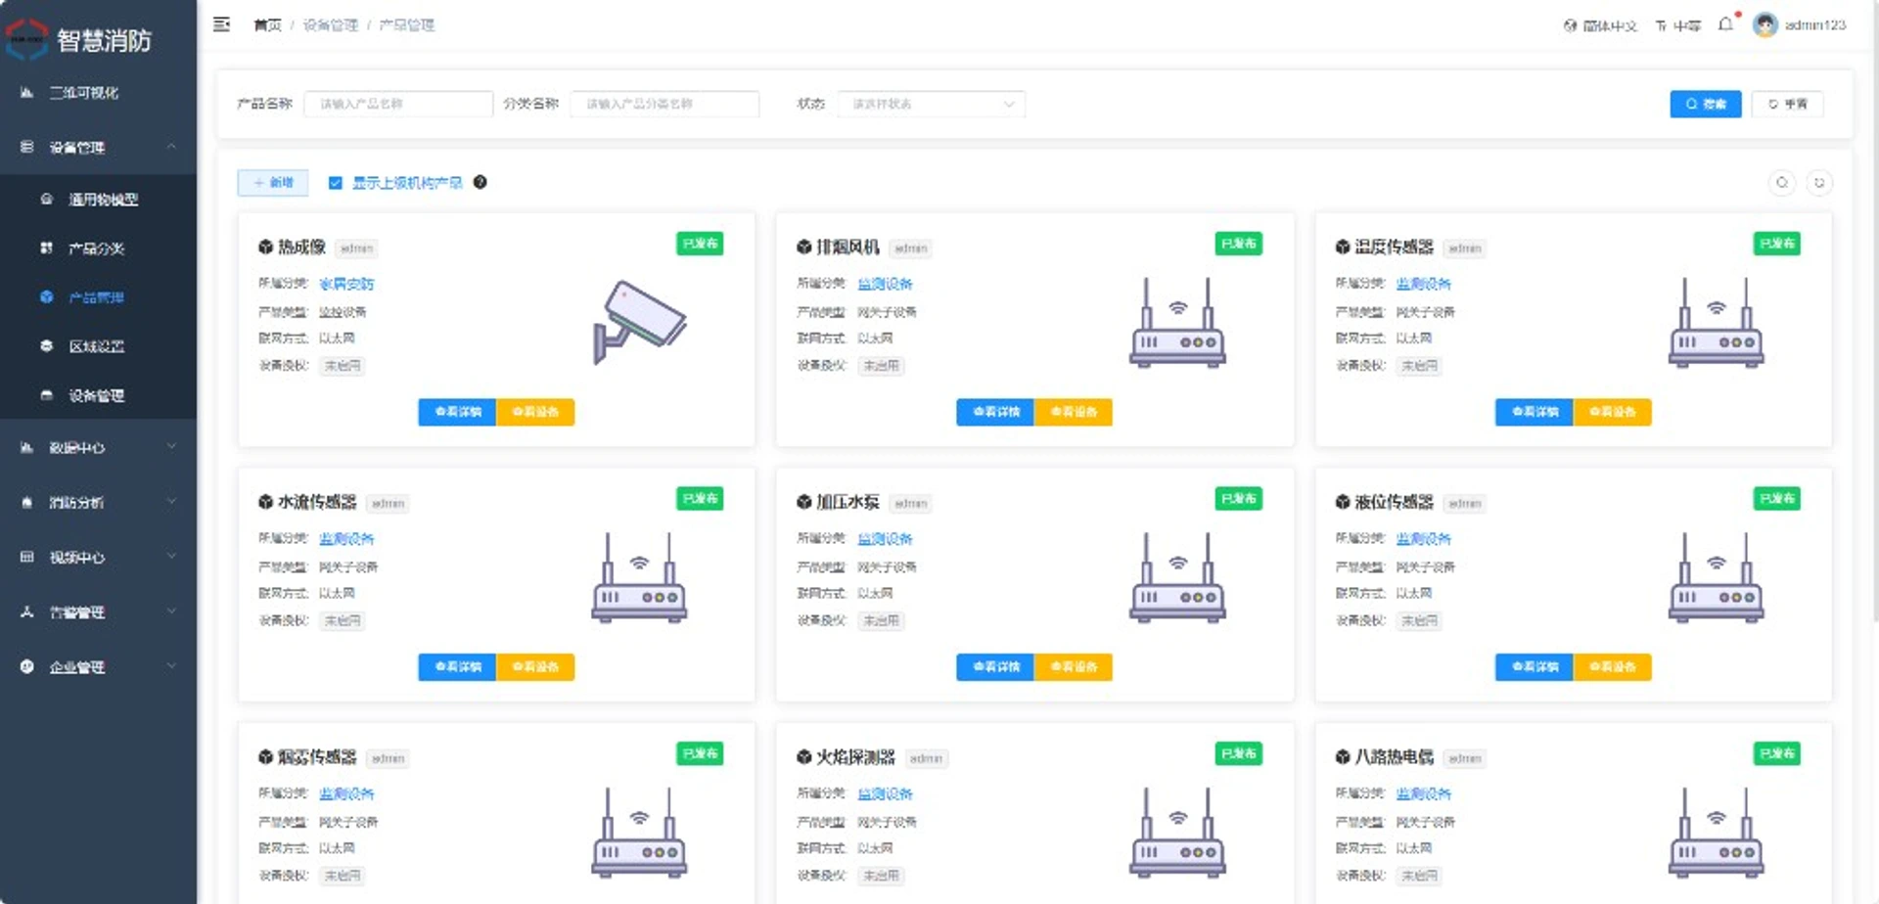This screenshot has width=1879, height=904.
Task: Click the cube icon beside 热成像
Action: tap(265, 248)
